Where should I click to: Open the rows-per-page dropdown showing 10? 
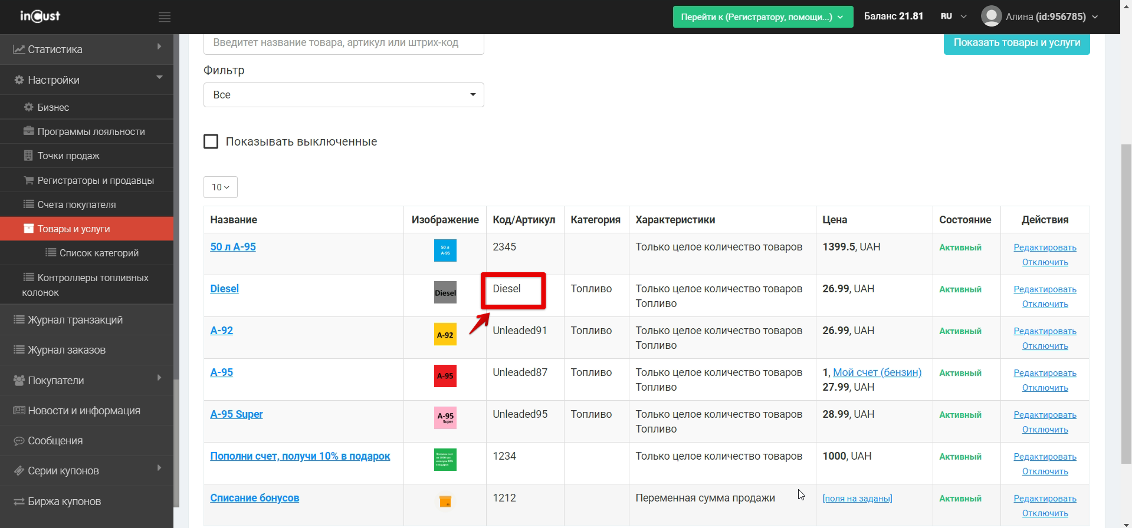[x=220, y=187]
